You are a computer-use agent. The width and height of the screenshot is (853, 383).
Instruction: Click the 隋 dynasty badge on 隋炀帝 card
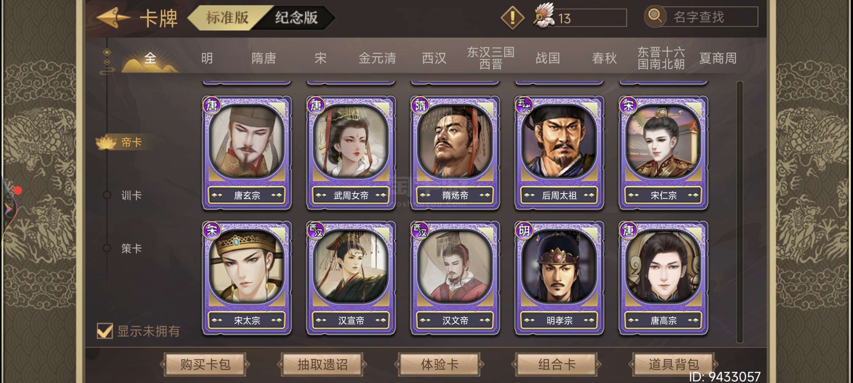tap(420, 106)
